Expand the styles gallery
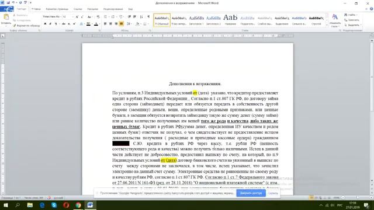Viewport: 374px width, 210px height. coord(327,24)
